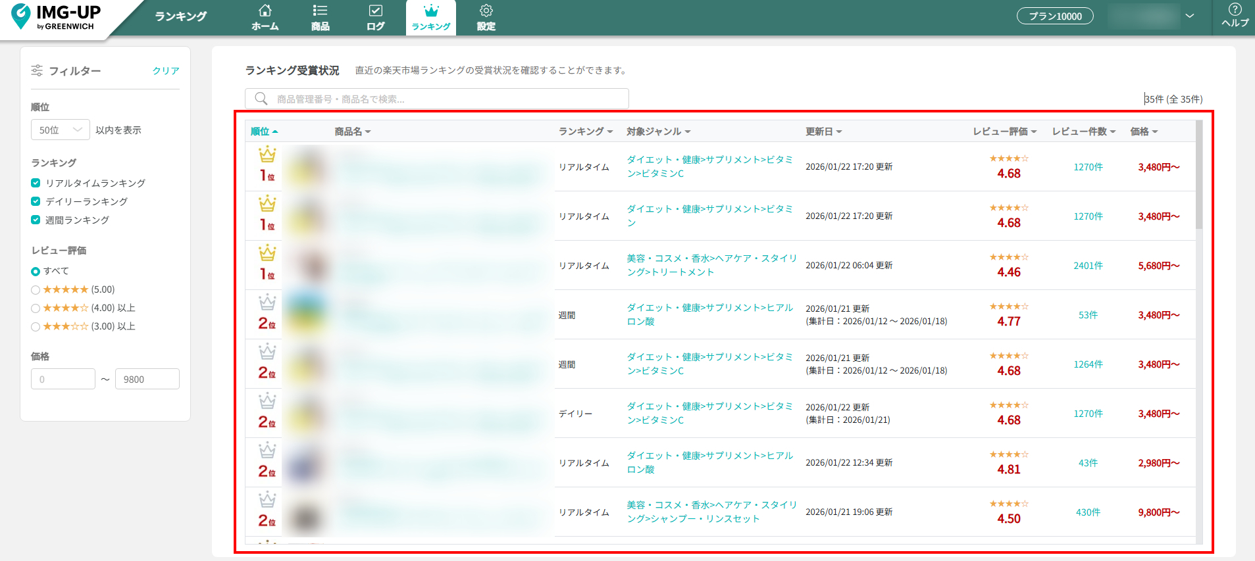Click the IMG-UP logo
This screenshot has width=1255, height=561.
click(56, 17)
